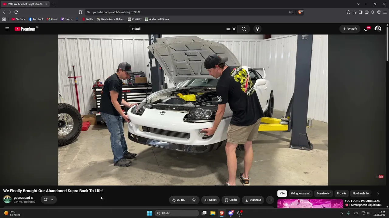
Task: Download the video with Stáhnout
Action: 253,200
